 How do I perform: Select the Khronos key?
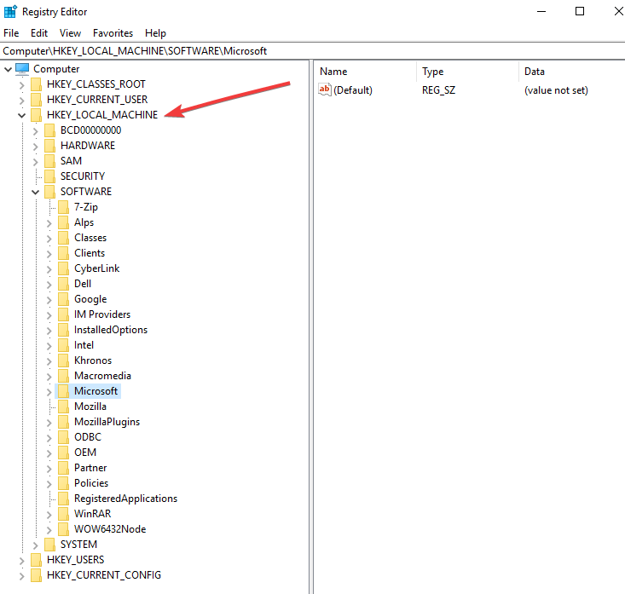pyautogui.click(x=93, y=360)
